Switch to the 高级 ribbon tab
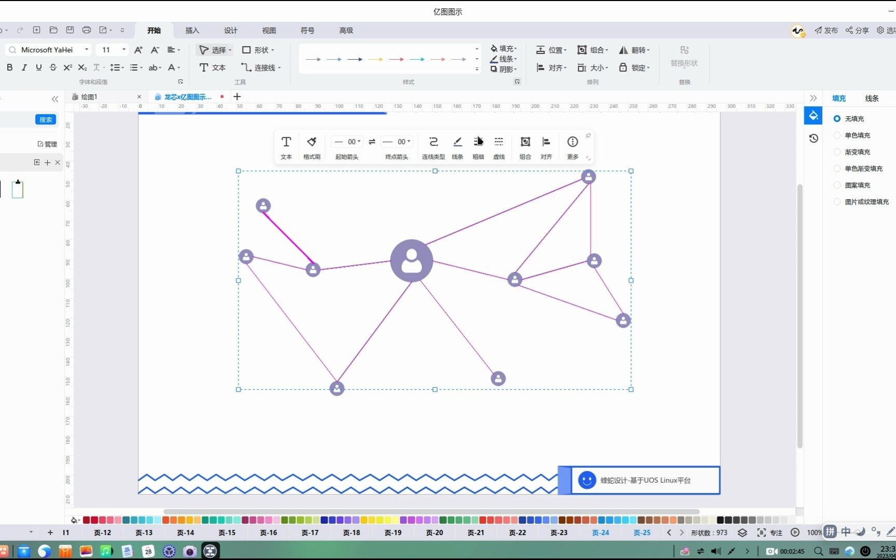Screen dimensions: 896x560 click(x=346, y=31)
